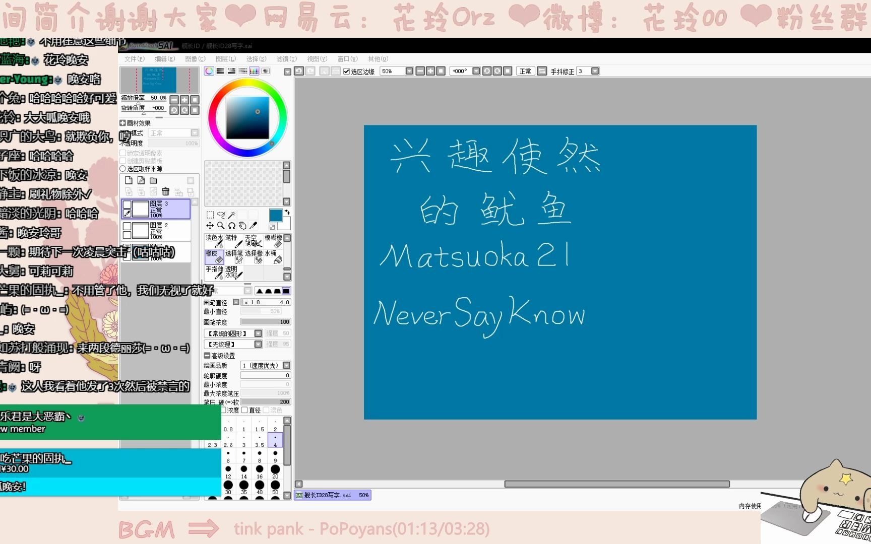
Task: Toggle 选区边缘 selection edge checkbox
Action: tap(346, 72)
